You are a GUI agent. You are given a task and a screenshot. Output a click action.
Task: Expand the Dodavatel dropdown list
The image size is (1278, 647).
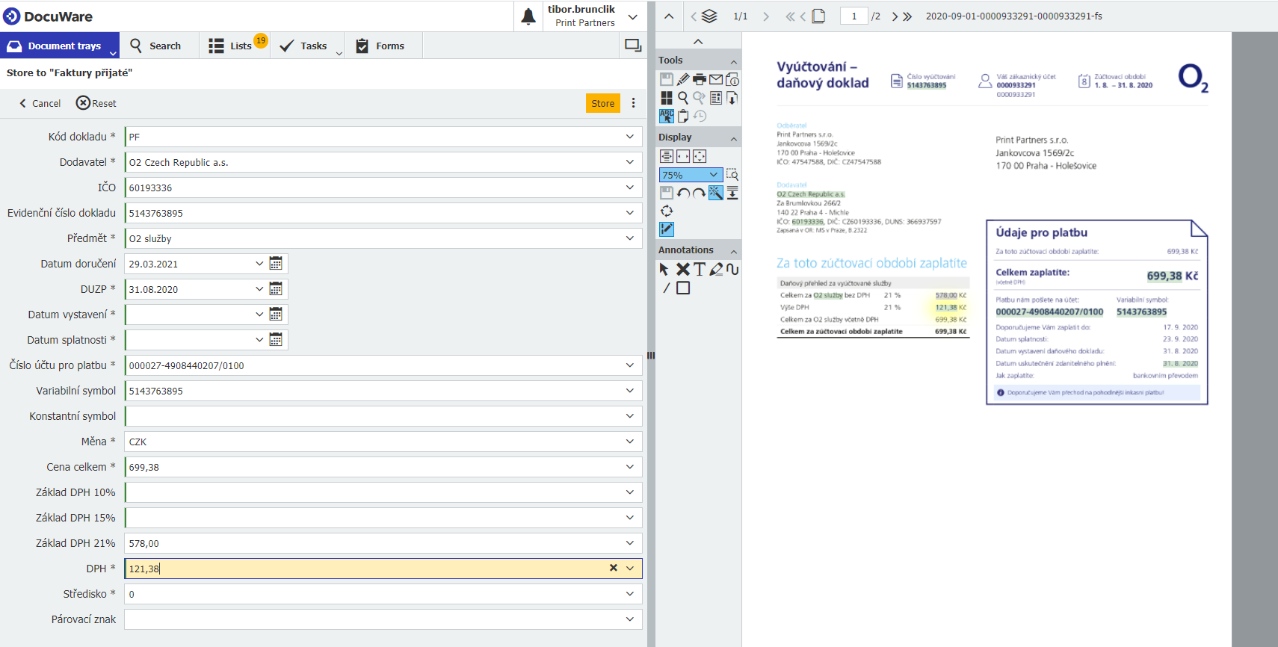630,162
